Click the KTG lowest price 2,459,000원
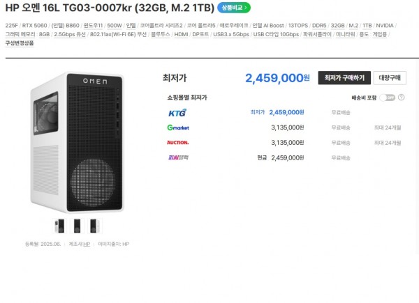Viewport: 419px width, 303px height. (x=286, y=112)
